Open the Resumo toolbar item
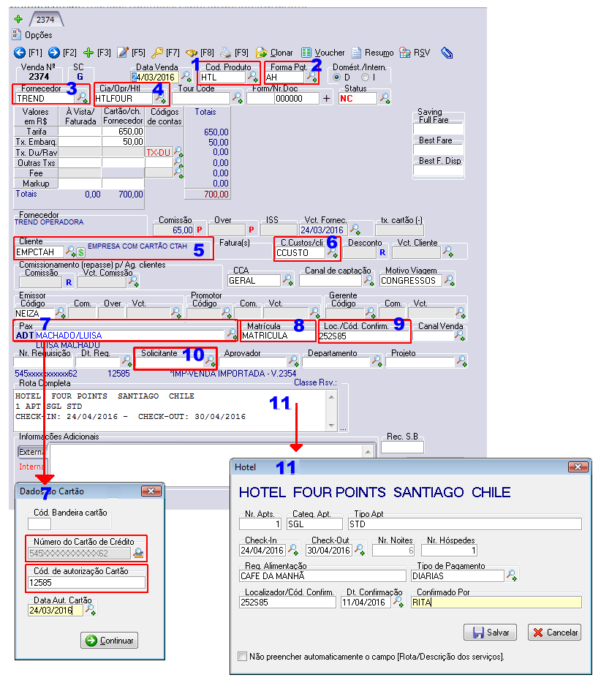 click(x=373, y=53)
